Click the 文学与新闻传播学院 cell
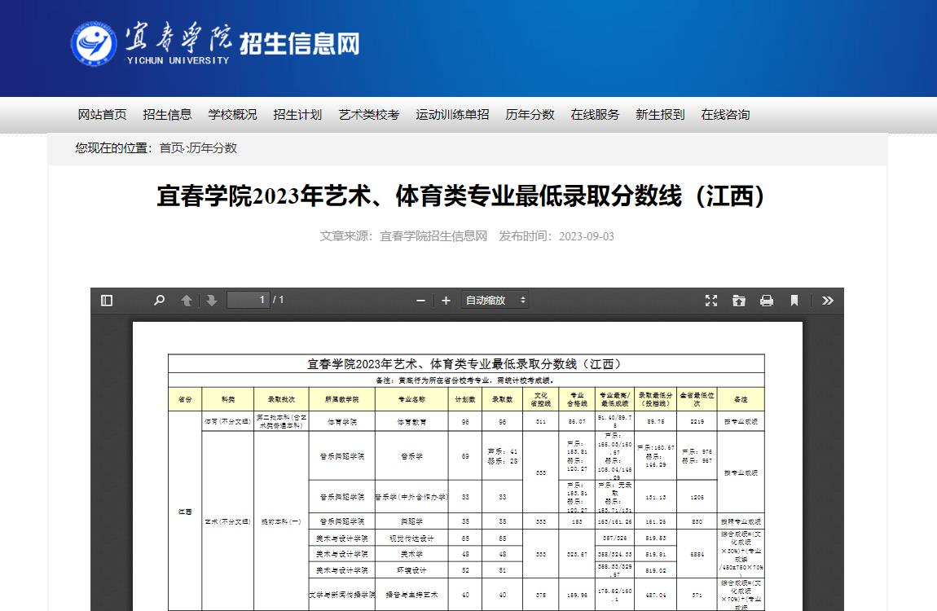The width and height of the screenshot is (937, 611). (342, 595)
